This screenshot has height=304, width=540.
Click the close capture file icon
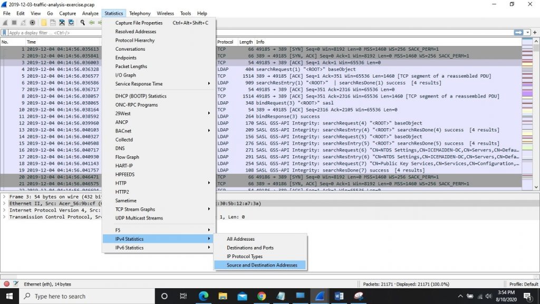coord(62,23)
